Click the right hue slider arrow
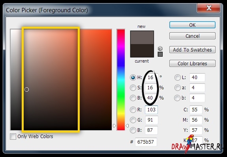 click(x=127, y=126)
